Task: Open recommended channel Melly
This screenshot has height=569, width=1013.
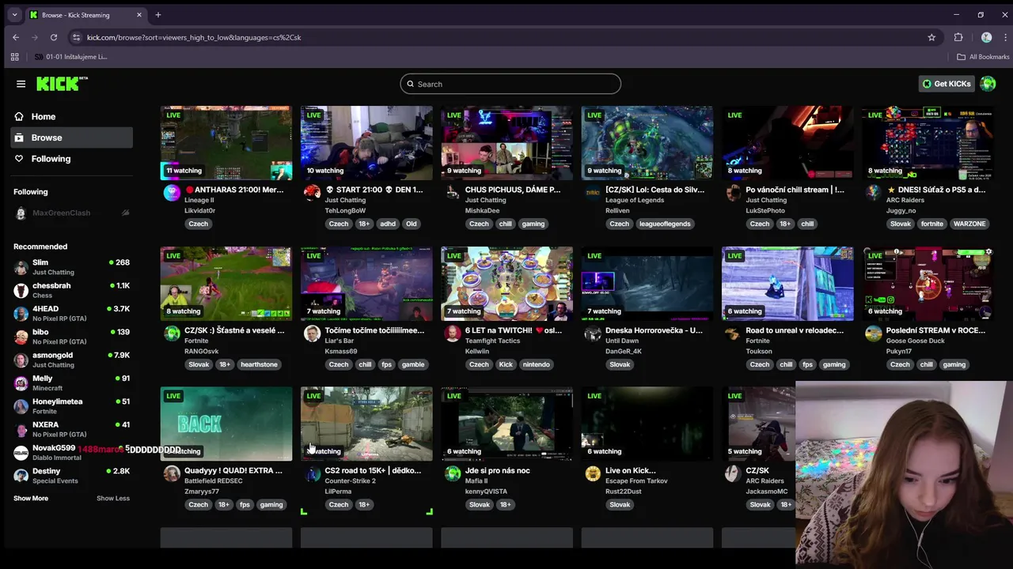Action: point(71,382)
